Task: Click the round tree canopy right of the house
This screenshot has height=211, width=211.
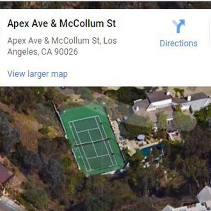Action: point(185,122)
